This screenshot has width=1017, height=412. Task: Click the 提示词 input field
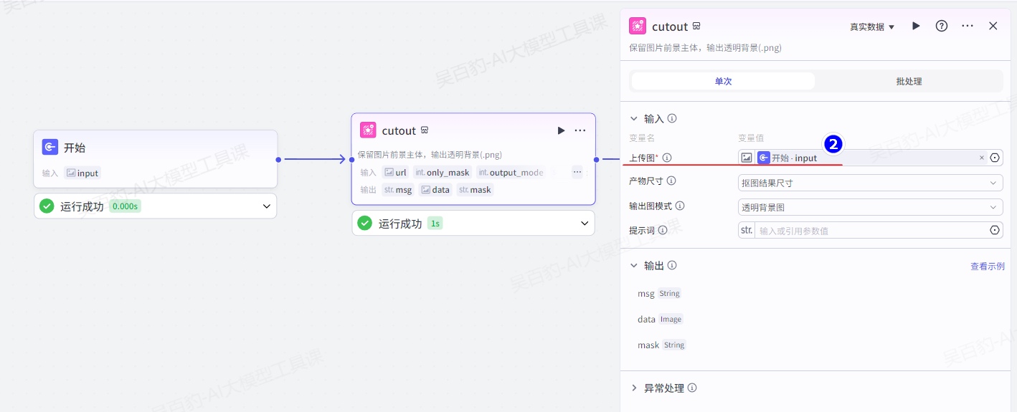pyautogui.click(x=871, y=230)
